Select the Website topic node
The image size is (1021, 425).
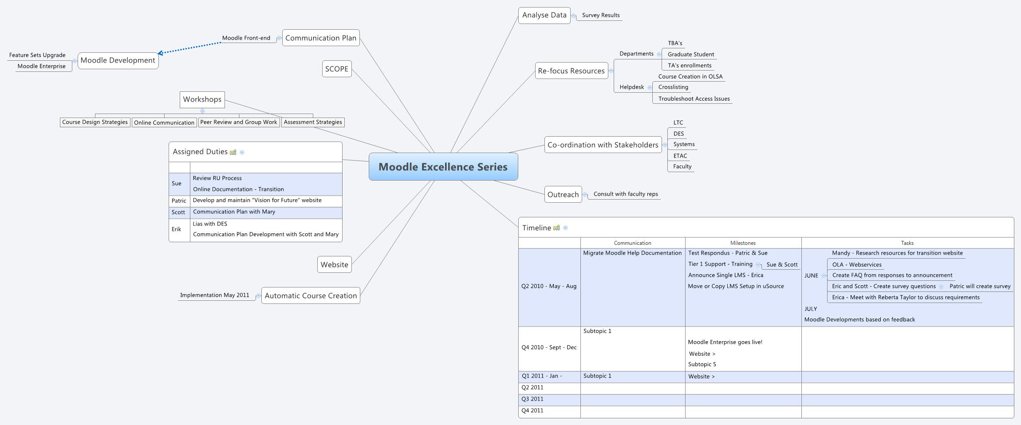click(x=334, y=264)
